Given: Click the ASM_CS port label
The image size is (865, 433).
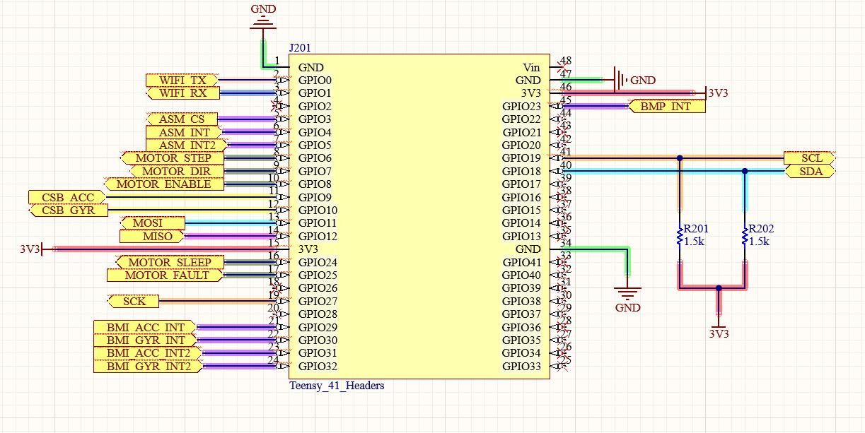Looking at the screenshot, I should point(181,119).
